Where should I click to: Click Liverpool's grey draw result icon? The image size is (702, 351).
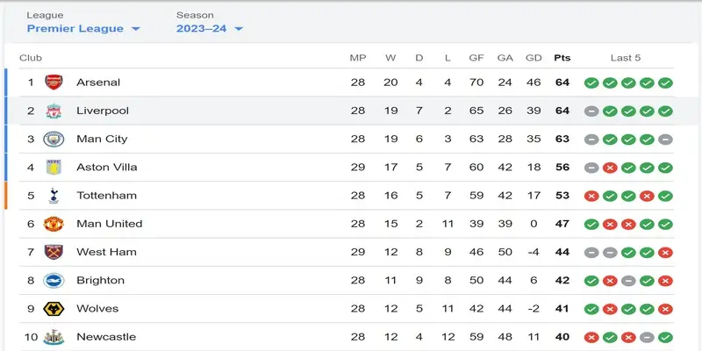[591, 111]
